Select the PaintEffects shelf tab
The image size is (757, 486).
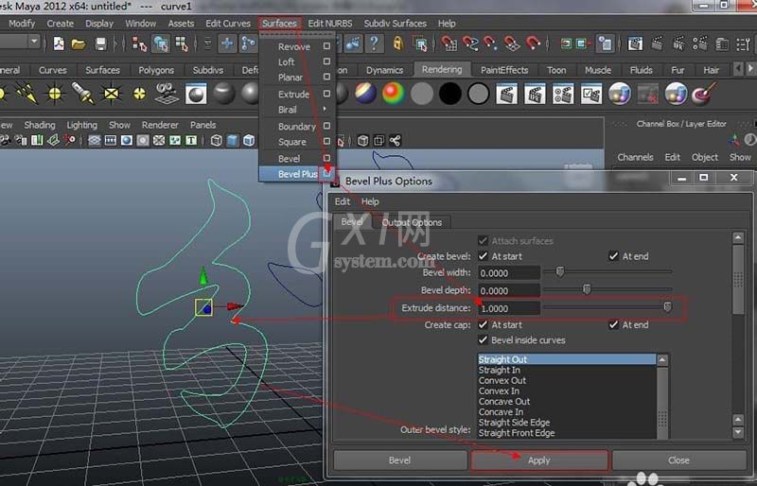[504, 70]
